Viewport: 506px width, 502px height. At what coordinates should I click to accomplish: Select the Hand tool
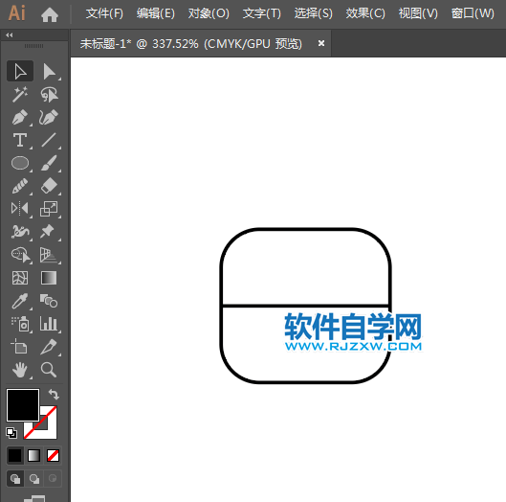[x=20, y=370]
